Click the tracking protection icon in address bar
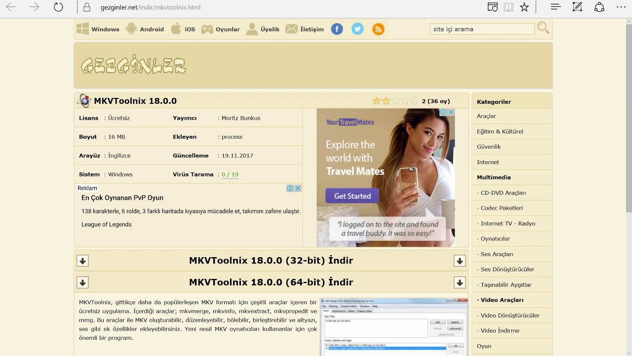 (492, 7)
